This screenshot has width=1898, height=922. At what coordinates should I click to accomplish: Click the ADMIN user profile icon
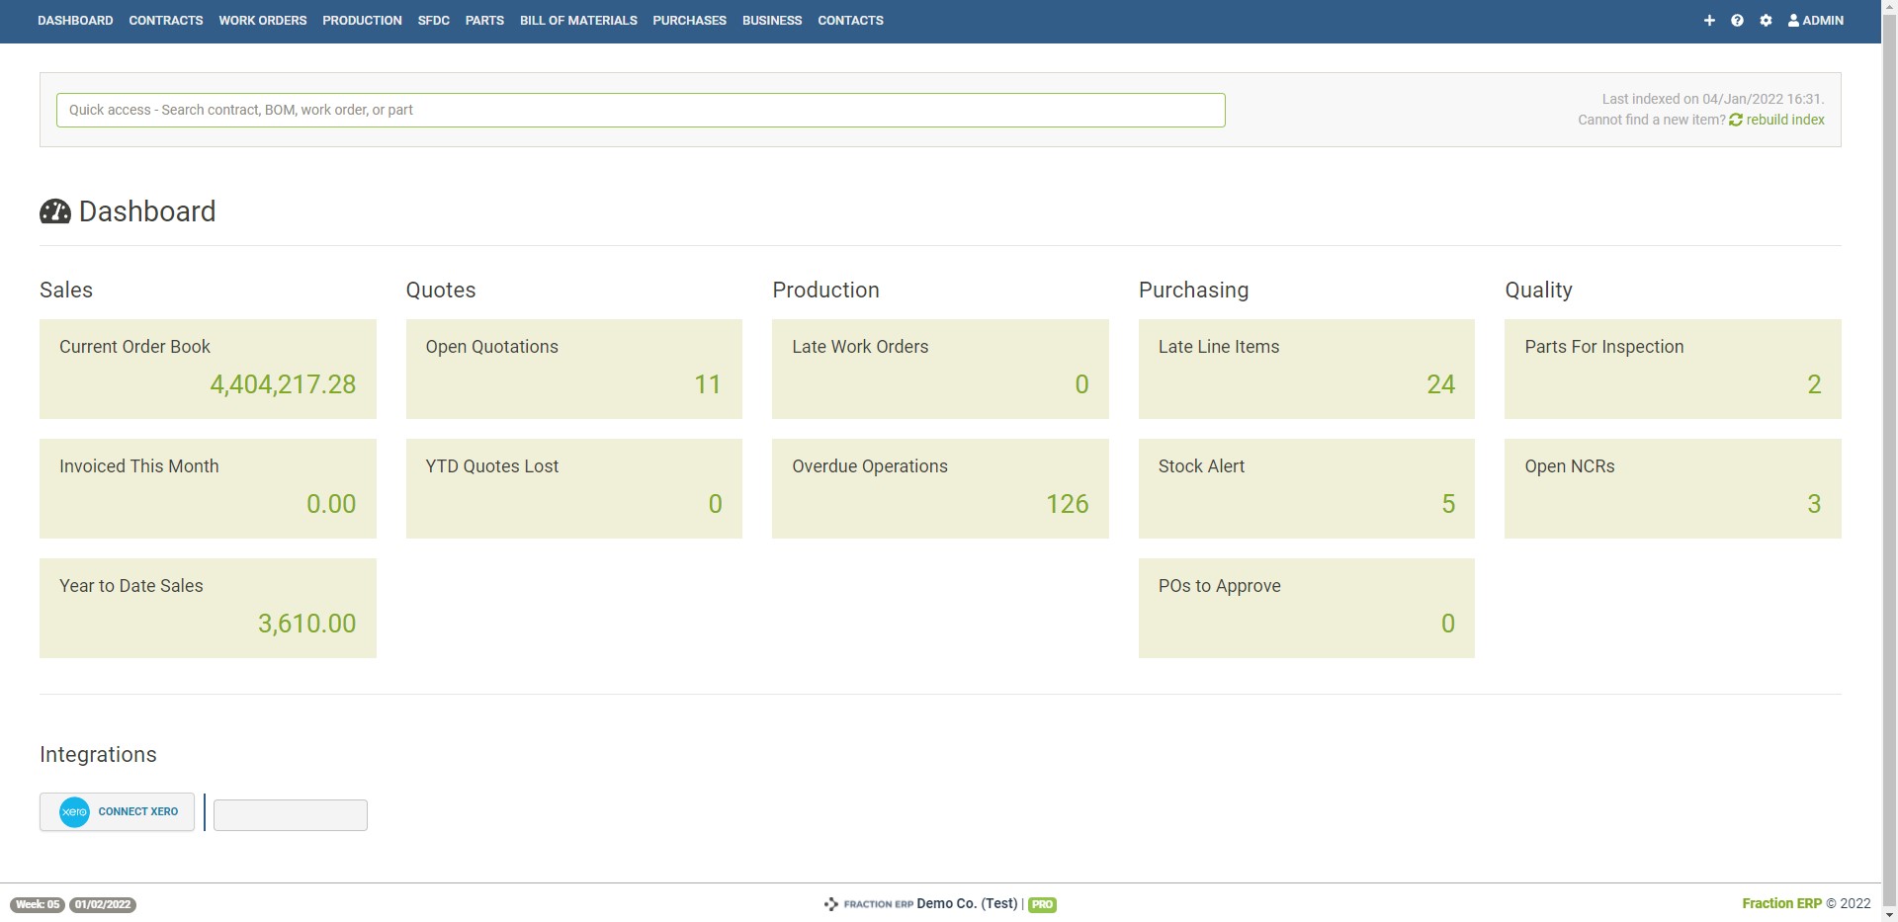click(x=1792, y=20)
